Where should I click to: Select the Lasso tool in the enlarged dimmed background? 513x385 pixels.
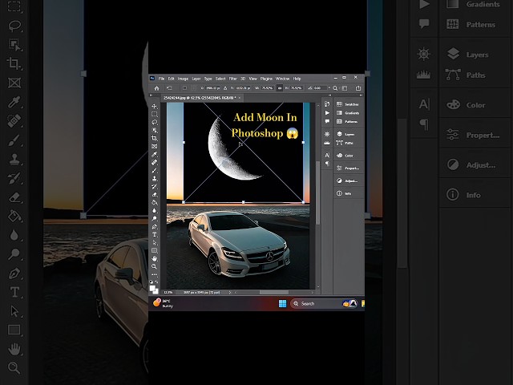pyautogui.click(x=14, y=26)
